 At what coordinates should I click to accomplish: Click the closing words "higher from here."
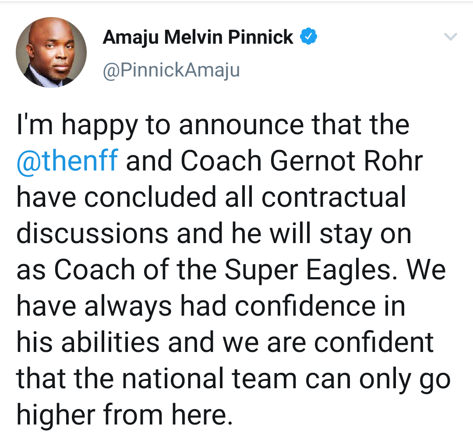click(124, 414)
